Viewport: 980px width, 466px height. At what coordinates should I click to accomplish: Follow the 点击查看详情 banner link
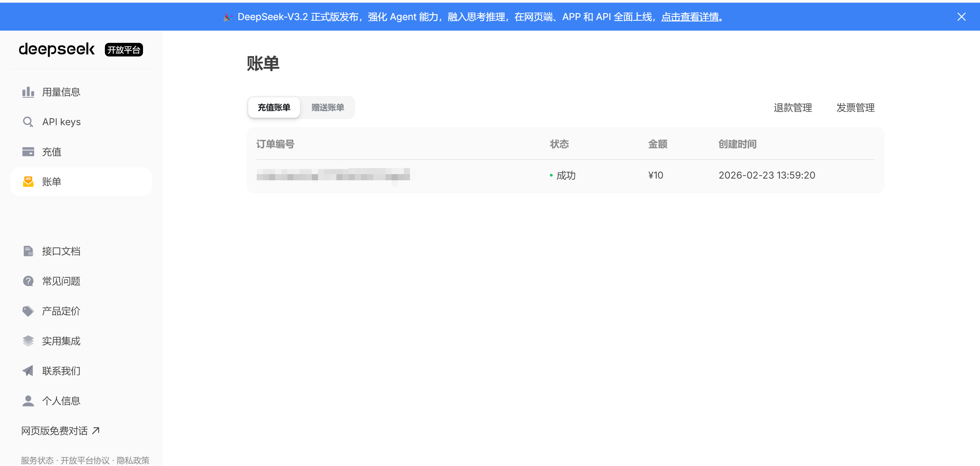[690, 17]
